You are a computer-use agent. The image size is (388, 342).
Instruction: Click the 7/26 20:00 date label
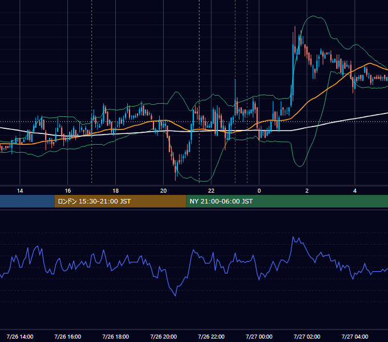[x=163, y=336]
